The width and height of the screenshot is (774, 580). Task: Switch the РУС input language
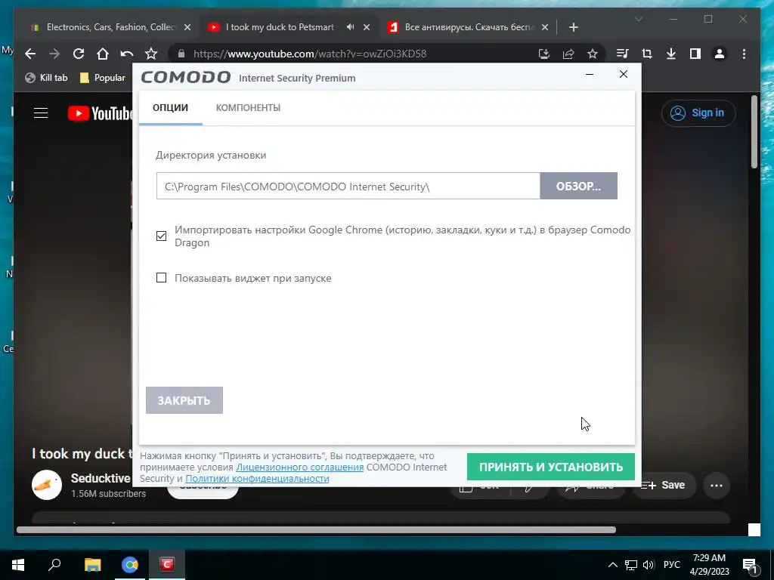tap(672, 565)
